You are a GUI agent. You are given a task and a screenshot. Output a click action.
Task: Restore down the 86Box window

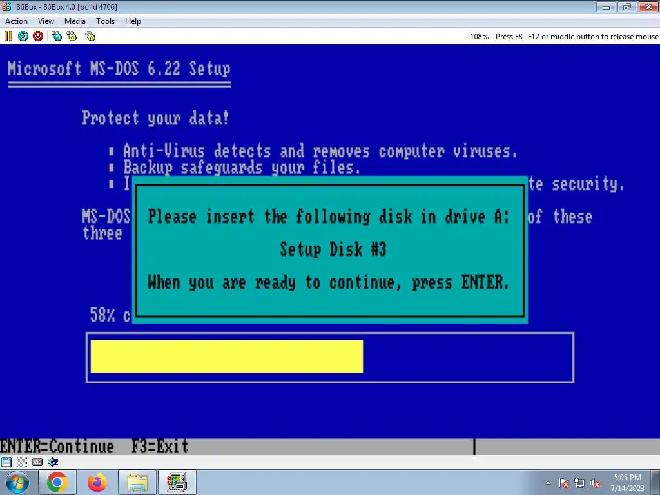(627, 6)
